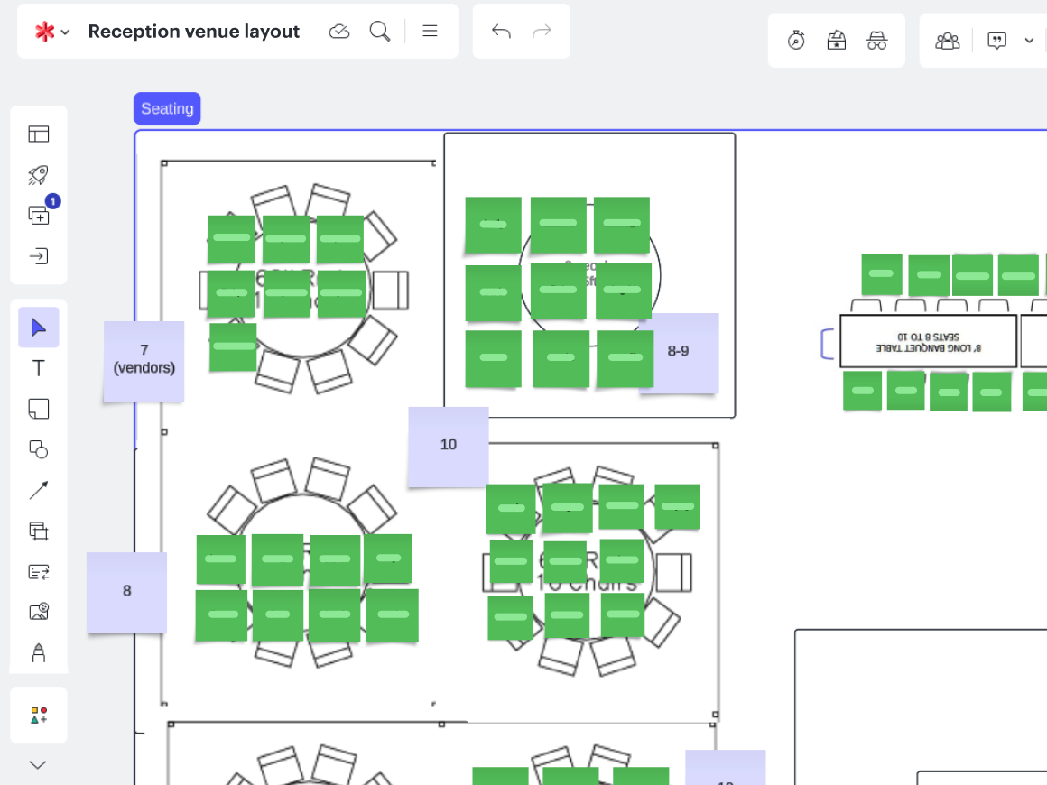Click the cloud save status icon

pyautogui.click(x=339, y=32)
